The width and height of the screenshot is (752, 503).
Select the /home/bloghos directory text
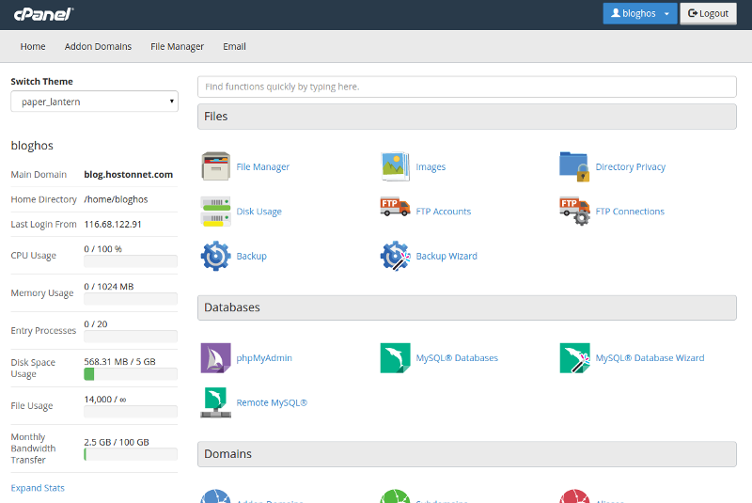click(116, 199)
